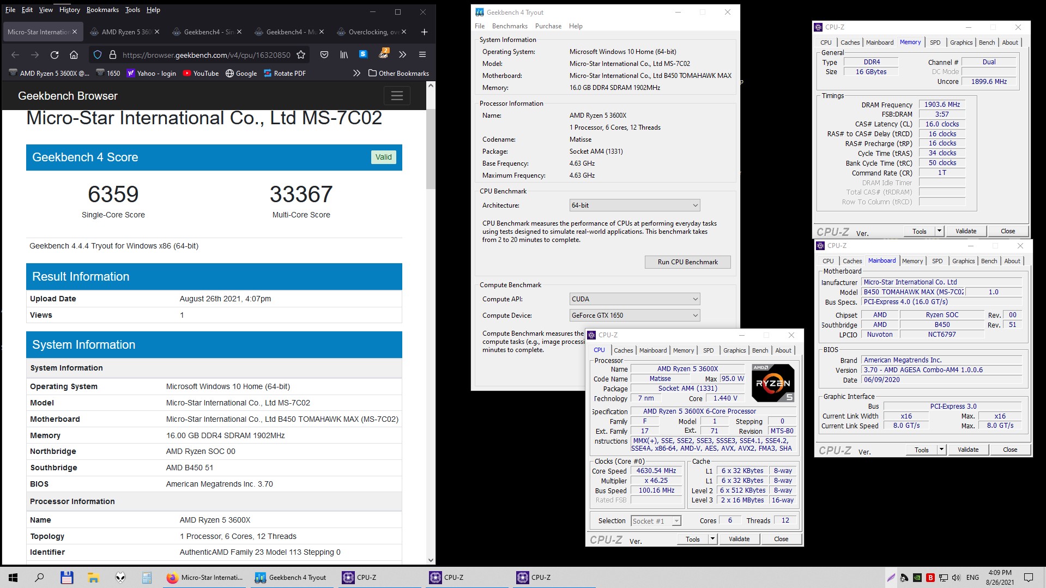The width and height of the screenshot is (1046, 588).
Task: Open Tools dropdown arrow in CPU-Z CPU window
Action: [712, 539]
